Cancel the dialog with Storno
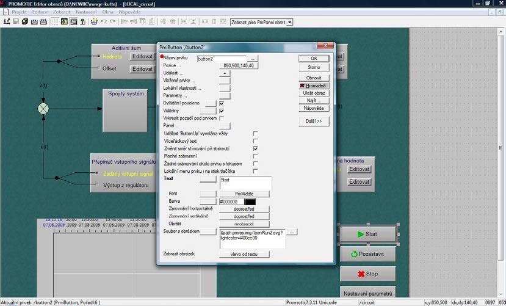The height and width of the screenshot is (306, 506). click(x=314, y=67)
